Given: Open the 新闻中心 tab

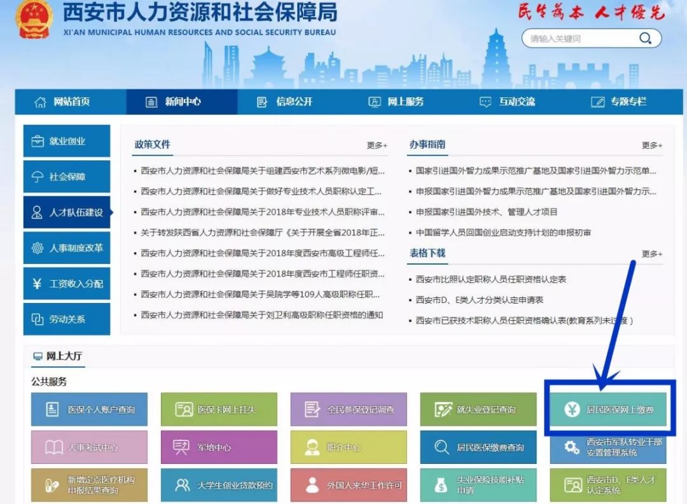Looking at the screenshot, I should click(x=182, y=102).
